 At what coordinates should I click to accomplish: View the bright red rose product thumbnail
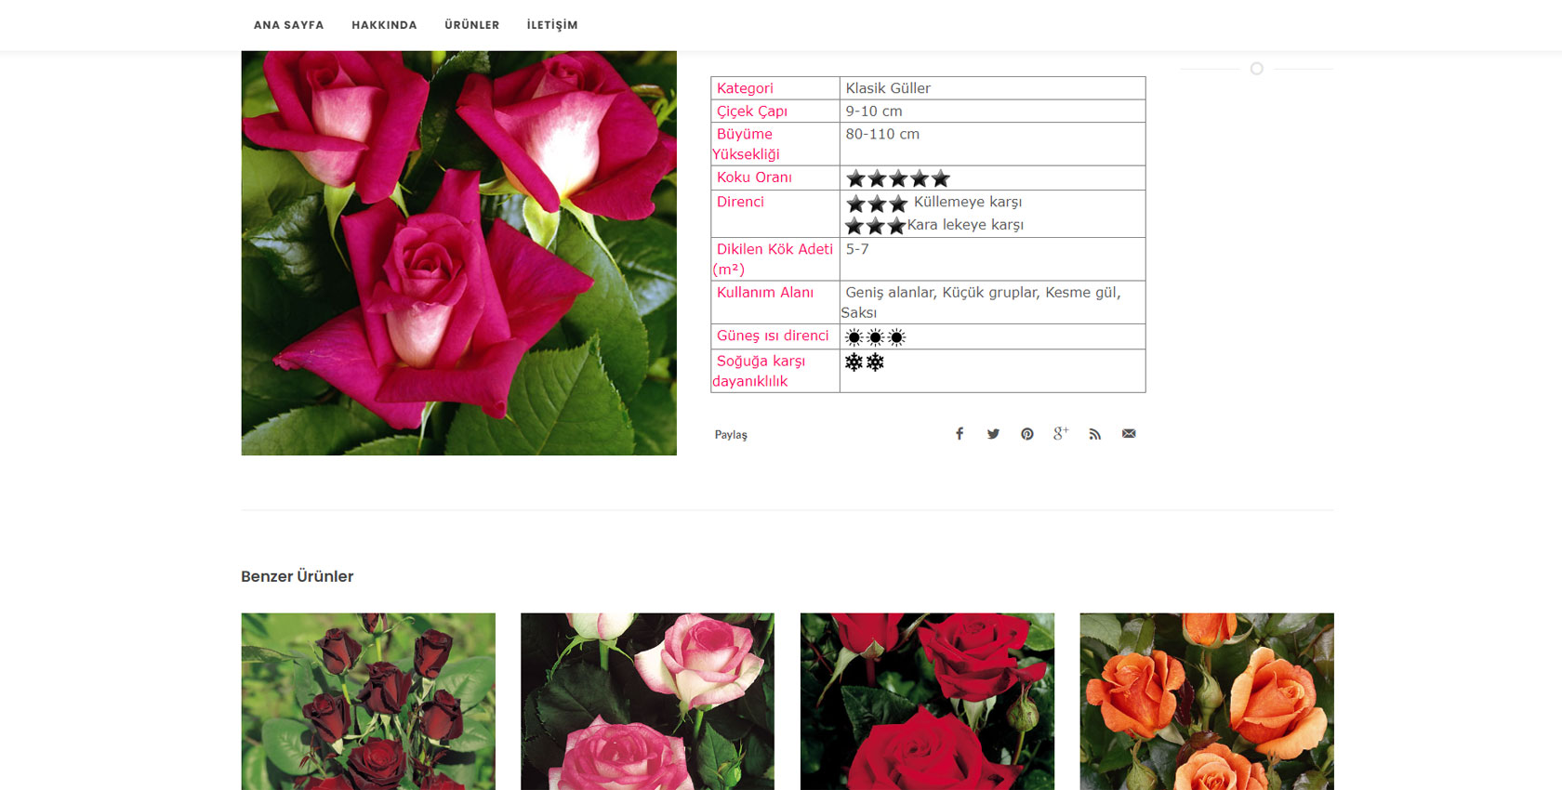[927, 701]
